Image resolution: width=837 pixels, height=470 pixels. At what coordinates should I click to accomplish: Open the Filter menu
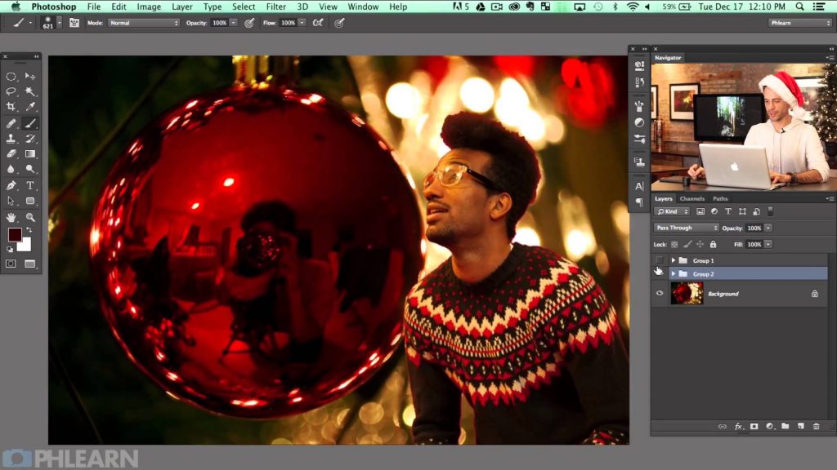click(x=275, y=7)
